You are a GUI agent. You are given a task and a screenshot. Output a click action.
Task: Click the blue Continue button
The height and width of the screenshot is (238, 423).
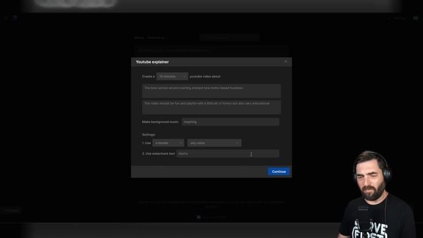(x=279, y=172)
